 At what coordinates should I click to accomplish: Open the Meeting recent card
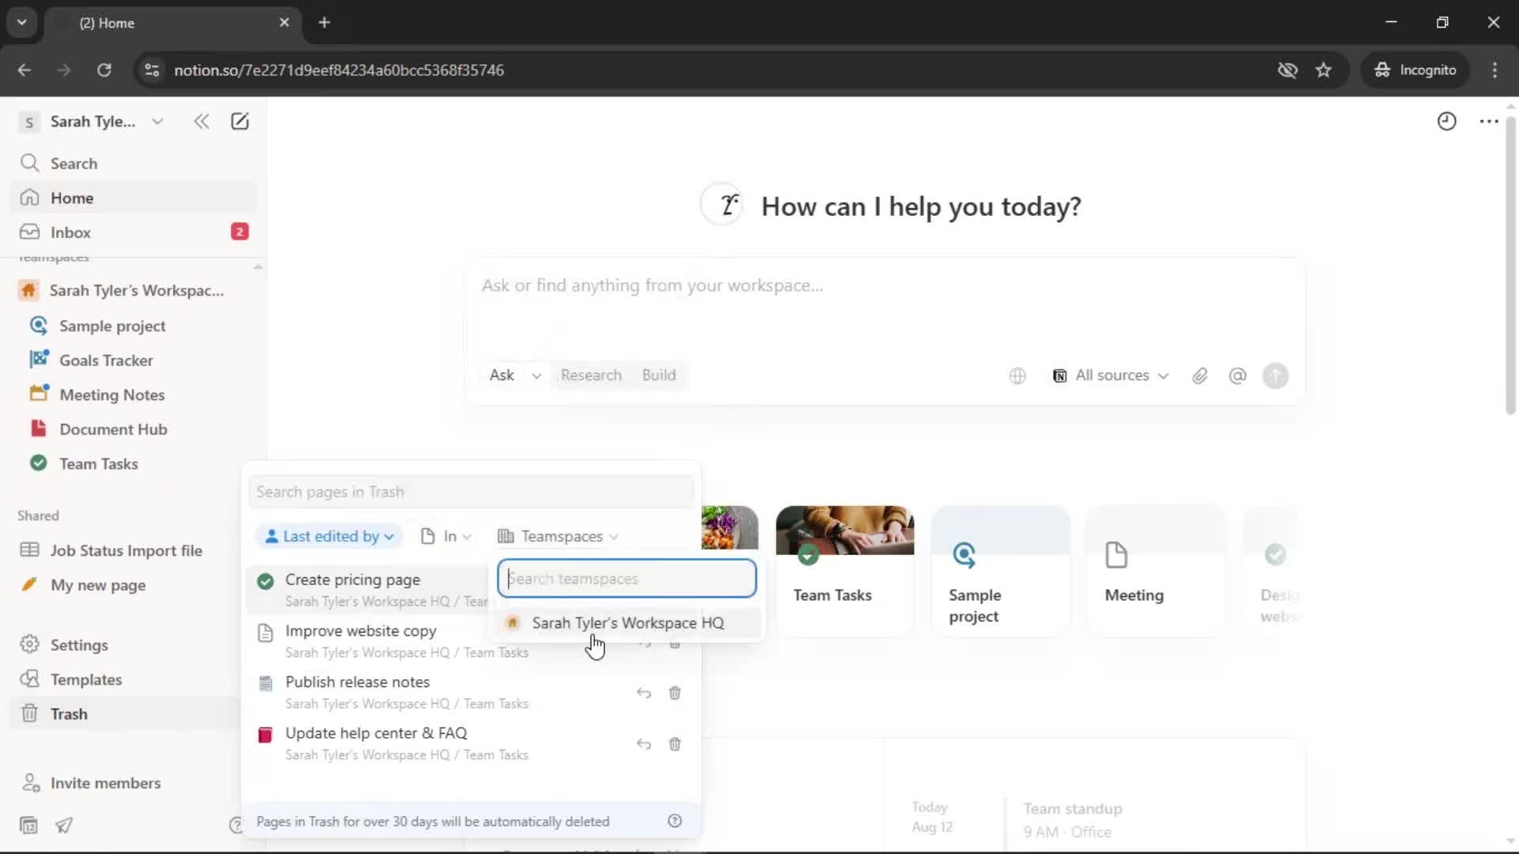(1157, 571)
